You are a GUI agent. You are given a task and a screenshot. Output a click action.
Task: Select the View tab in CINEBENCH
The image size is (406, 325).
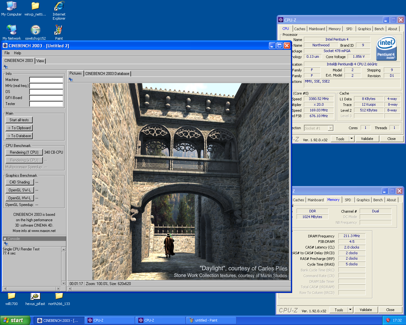click(40, 61)
